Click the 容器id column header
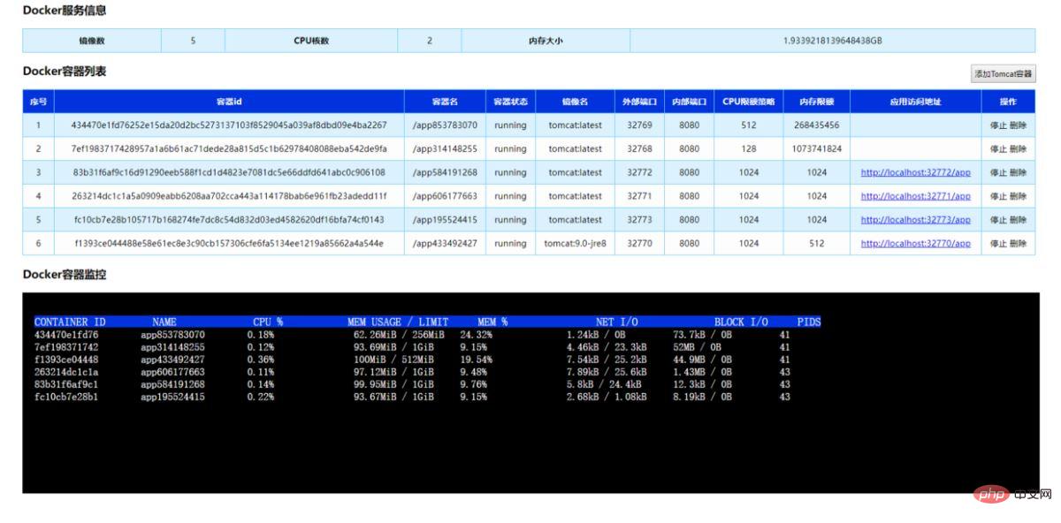1061x523 pixels. click(229, 102)
